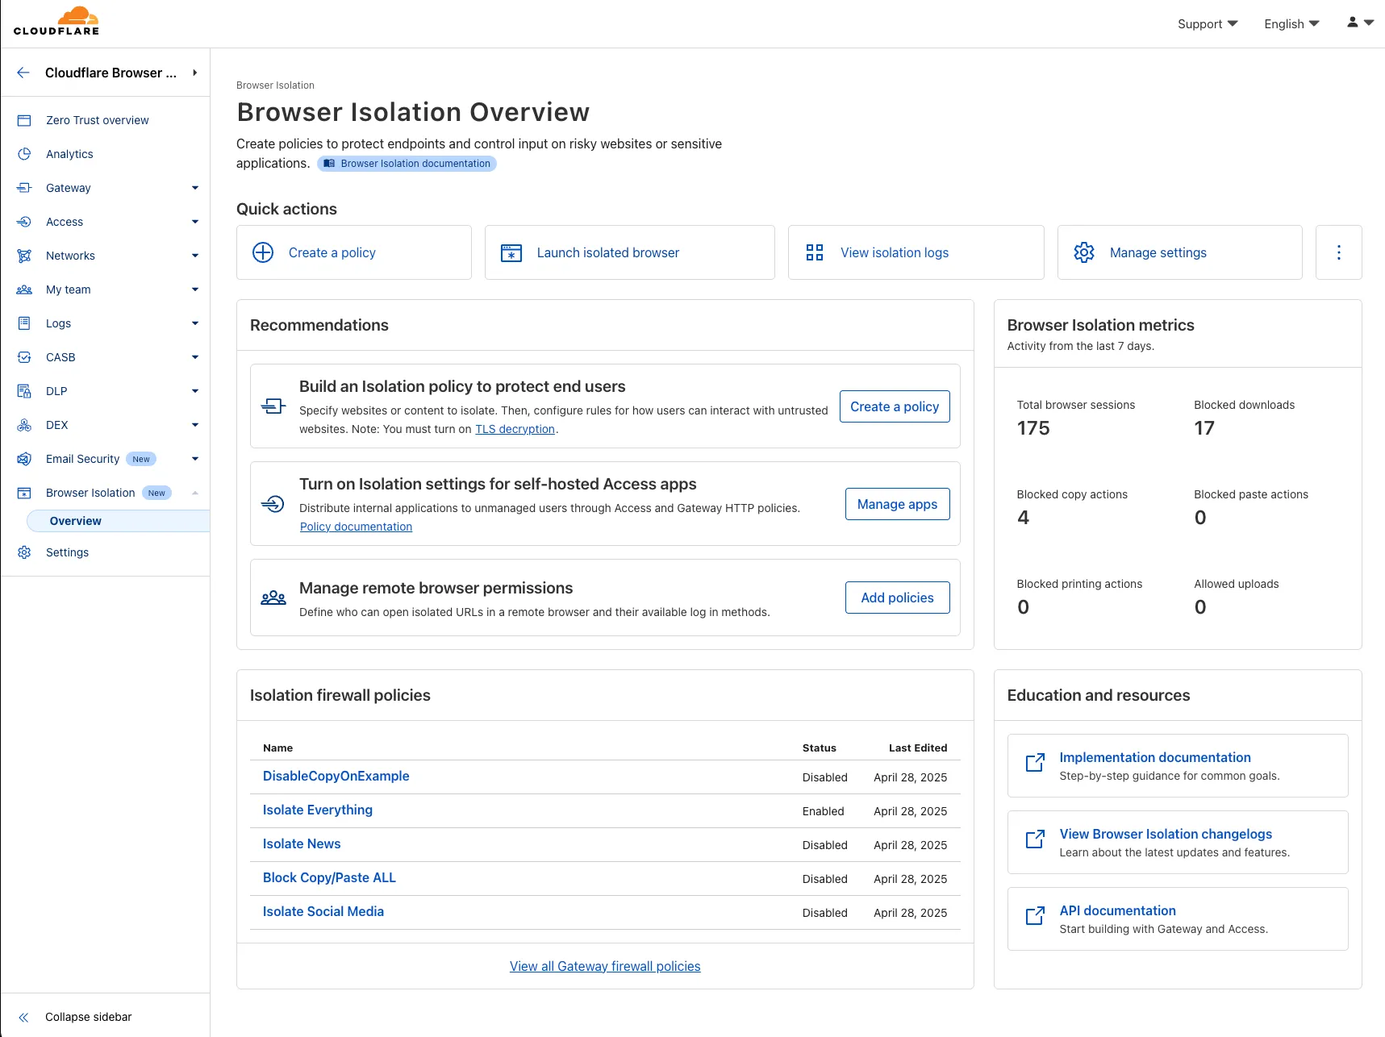Viewport: 1385px width, 1037px height.
Task: Click the CASB shield icon in sidebar
Action: pyautogui.click(x=24, y=357)
